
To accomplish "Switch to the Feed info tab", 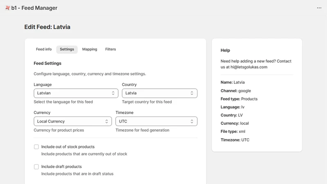I will click(44, 49).
